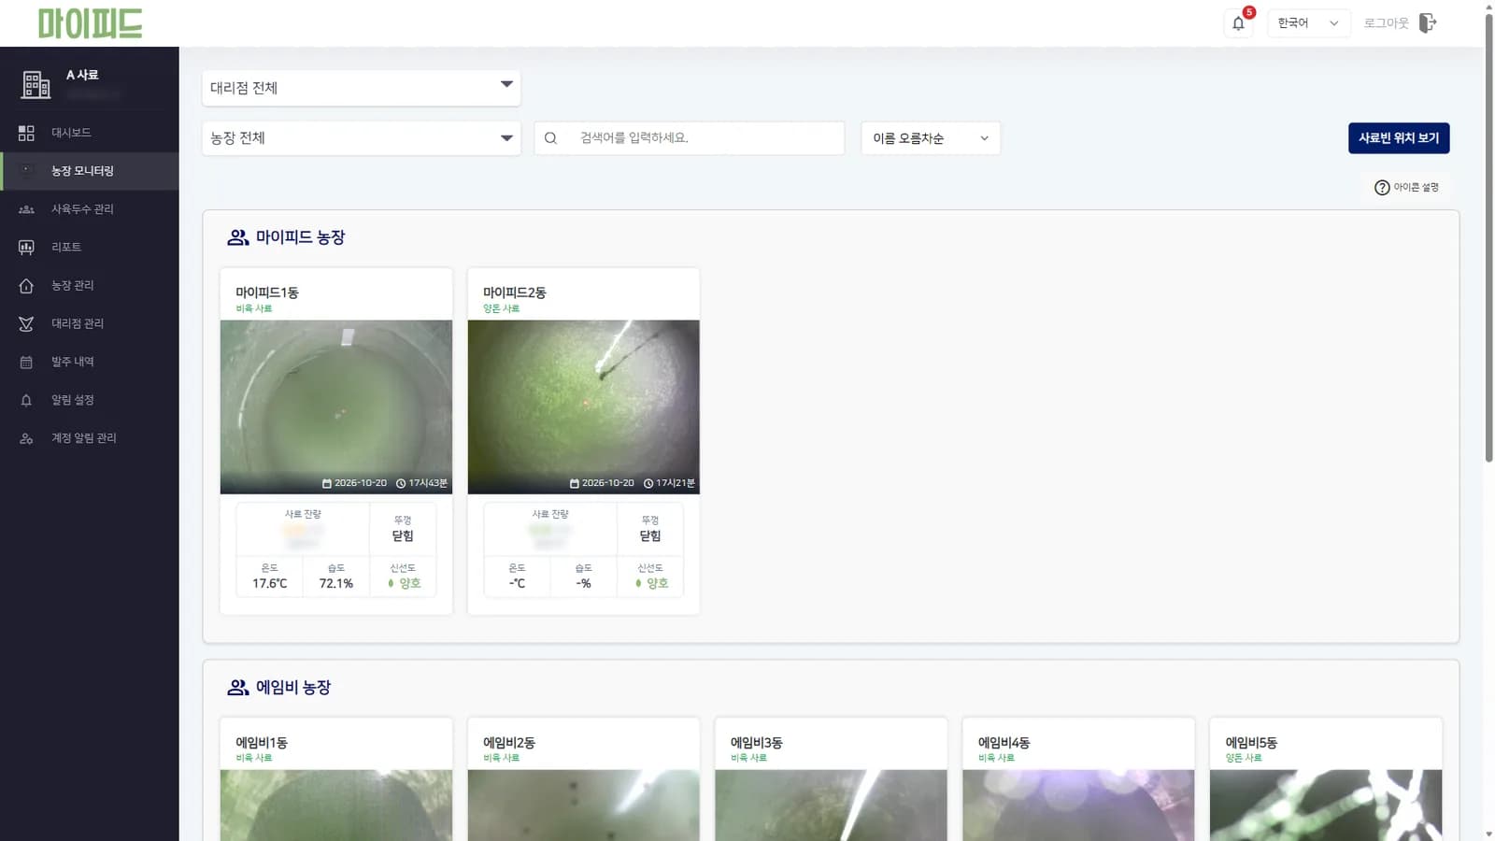Open 사육두수 관리 menu
Screen dimensions: 1495x841
pos(89,209)
